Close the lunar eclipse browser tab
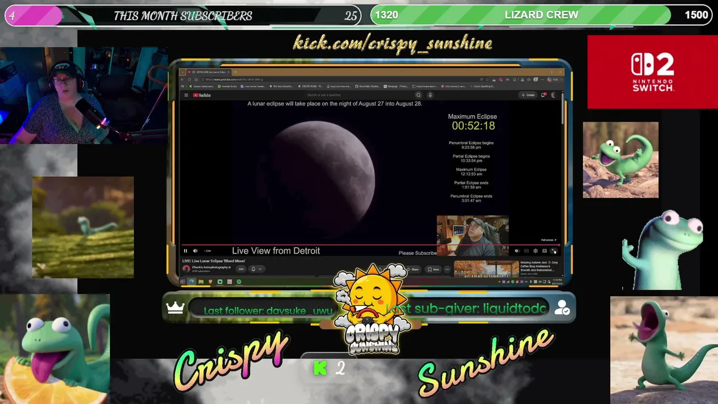The image size is (718, 404). point(229,72)
